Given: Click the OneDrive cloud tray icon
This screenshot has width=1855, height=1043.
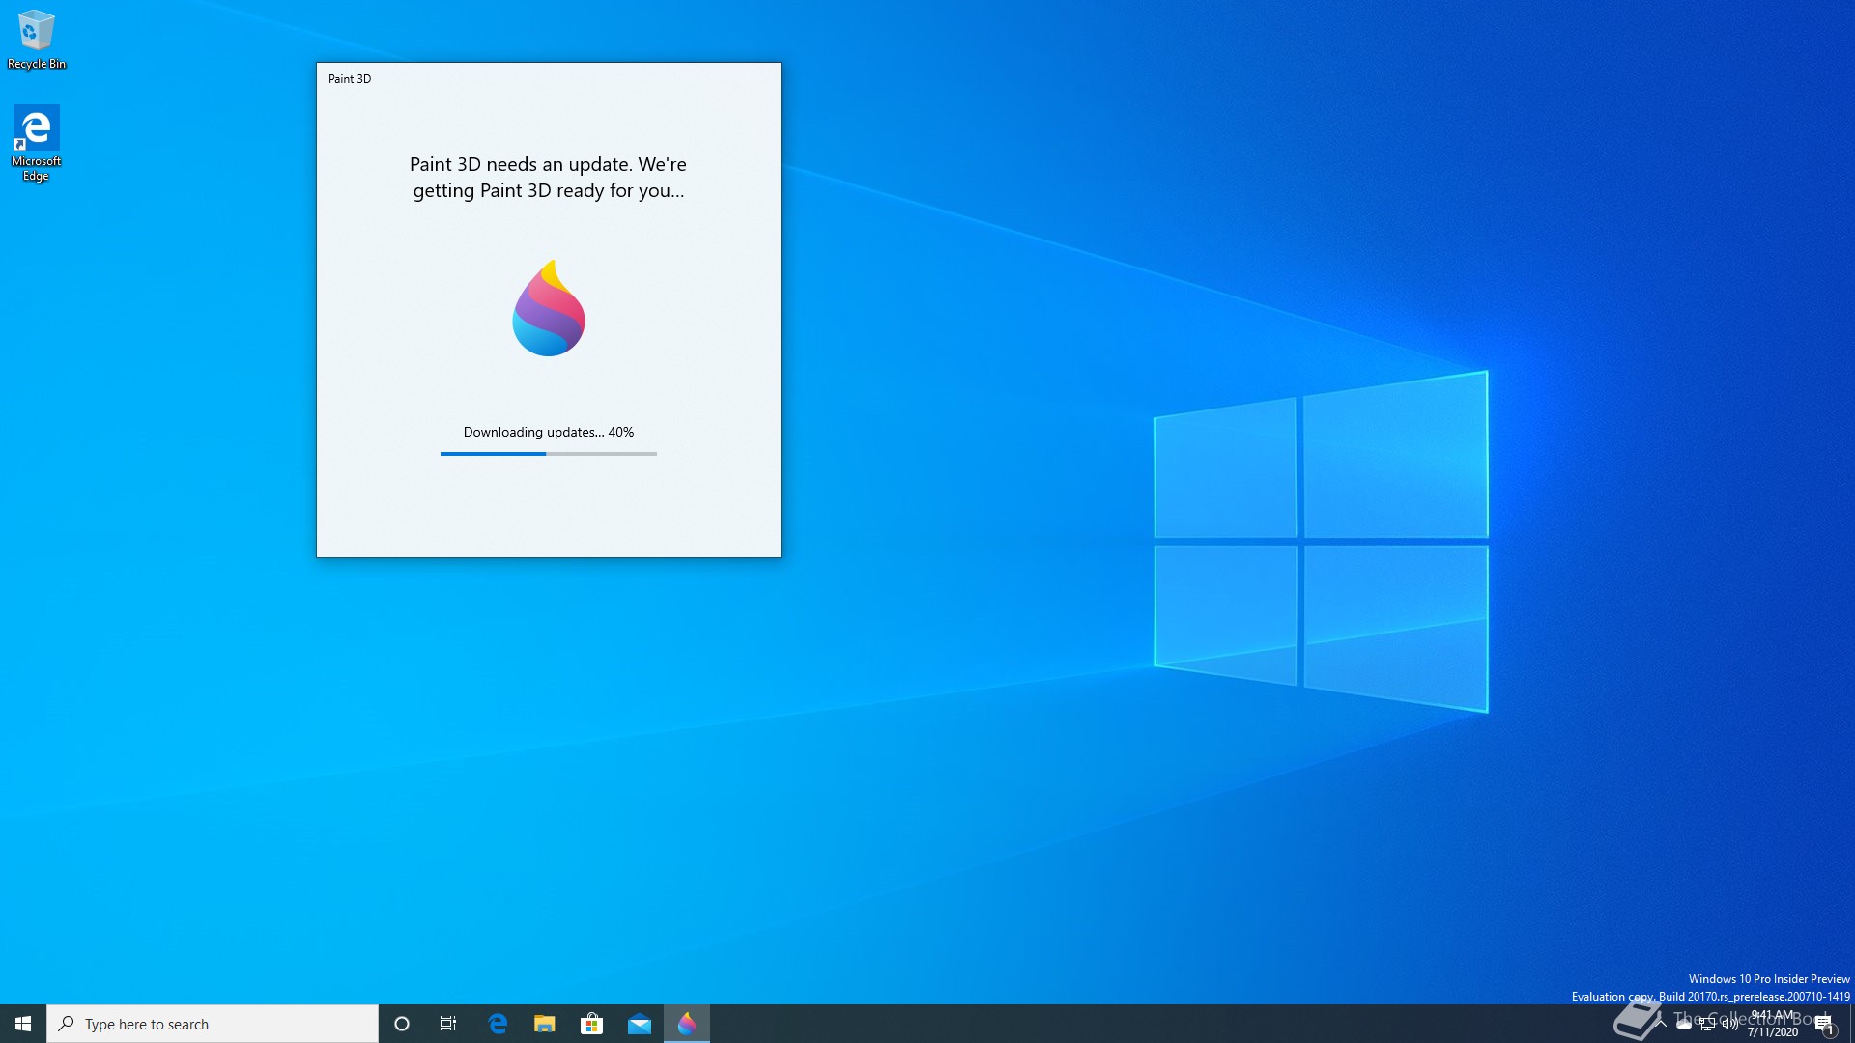Looking at the screenshot, I should (1684, 1024).
